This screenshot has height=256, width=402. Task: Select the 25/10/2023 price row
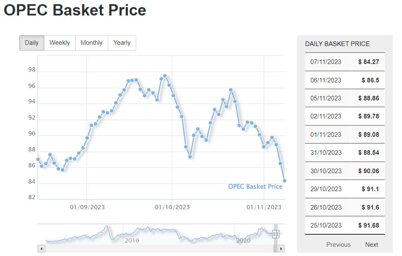point(345,225)
